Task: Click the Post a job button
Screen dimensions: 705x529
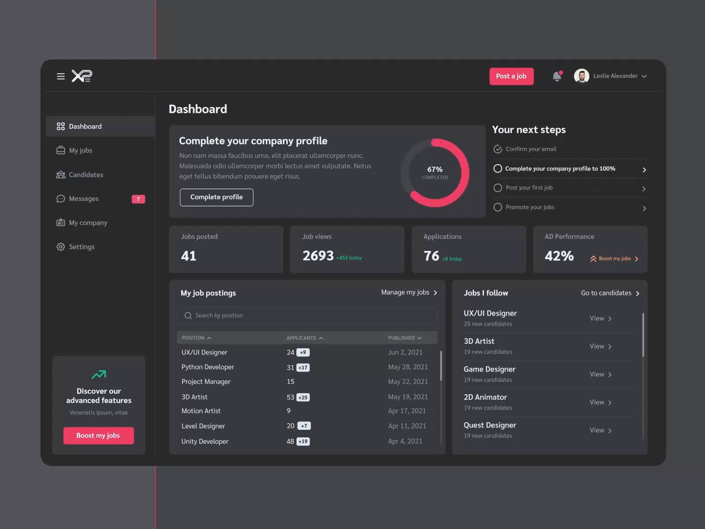Action: (x=511, y=76)
